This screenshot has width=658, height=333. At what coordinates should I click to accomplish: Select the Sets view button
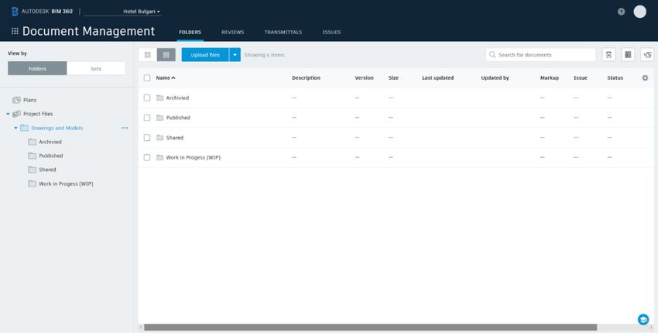tap(96, 69)
